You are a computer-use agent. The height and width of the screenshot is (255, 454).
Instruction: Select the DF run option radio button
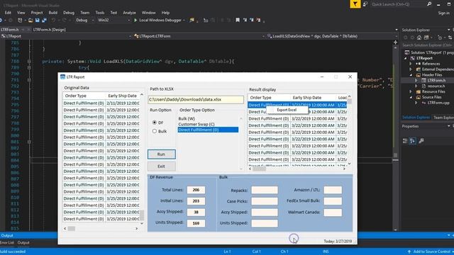coord(155,123)
